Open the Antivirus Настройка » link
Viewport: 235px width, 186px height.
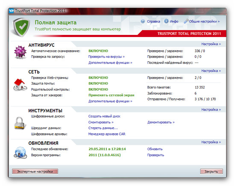211,44
